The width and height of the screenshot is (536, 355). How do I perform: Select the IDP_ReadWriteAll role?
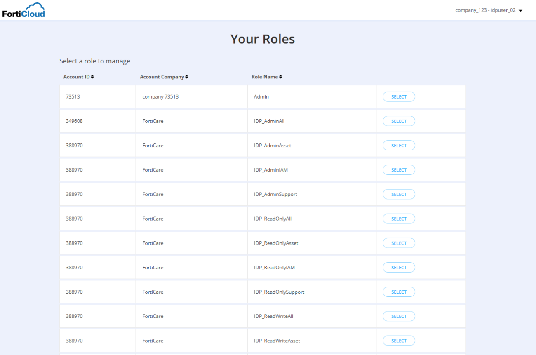click(x=399, y=316)
